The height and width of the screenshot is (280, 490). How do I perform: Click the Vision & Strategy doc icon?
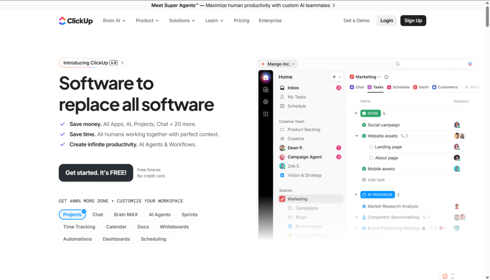coord(282,175)
